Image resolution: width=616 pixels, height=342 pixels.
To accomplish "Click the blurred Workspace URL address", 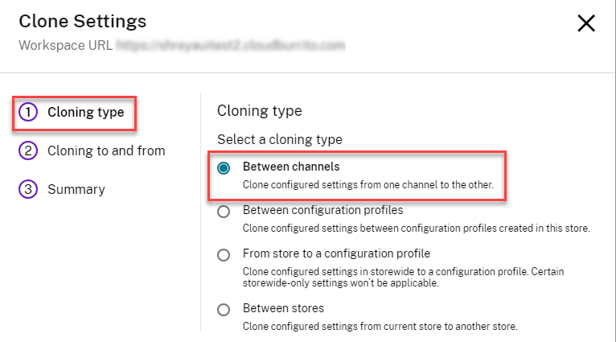I will coord(230,47).
